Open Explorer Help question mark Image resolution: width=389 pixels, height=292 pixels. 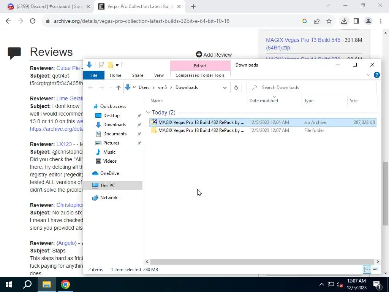pyautogui.click(x=376, y=75)
